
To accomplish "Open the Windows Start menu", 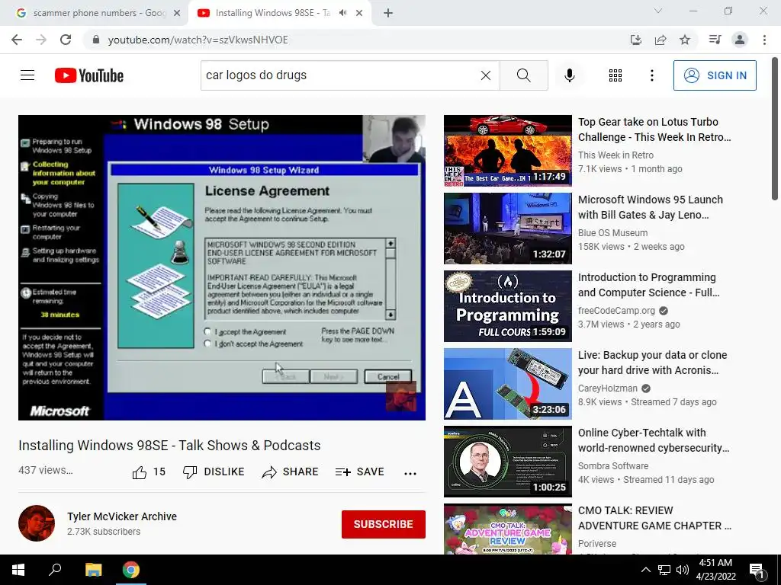I will [18, 570].
